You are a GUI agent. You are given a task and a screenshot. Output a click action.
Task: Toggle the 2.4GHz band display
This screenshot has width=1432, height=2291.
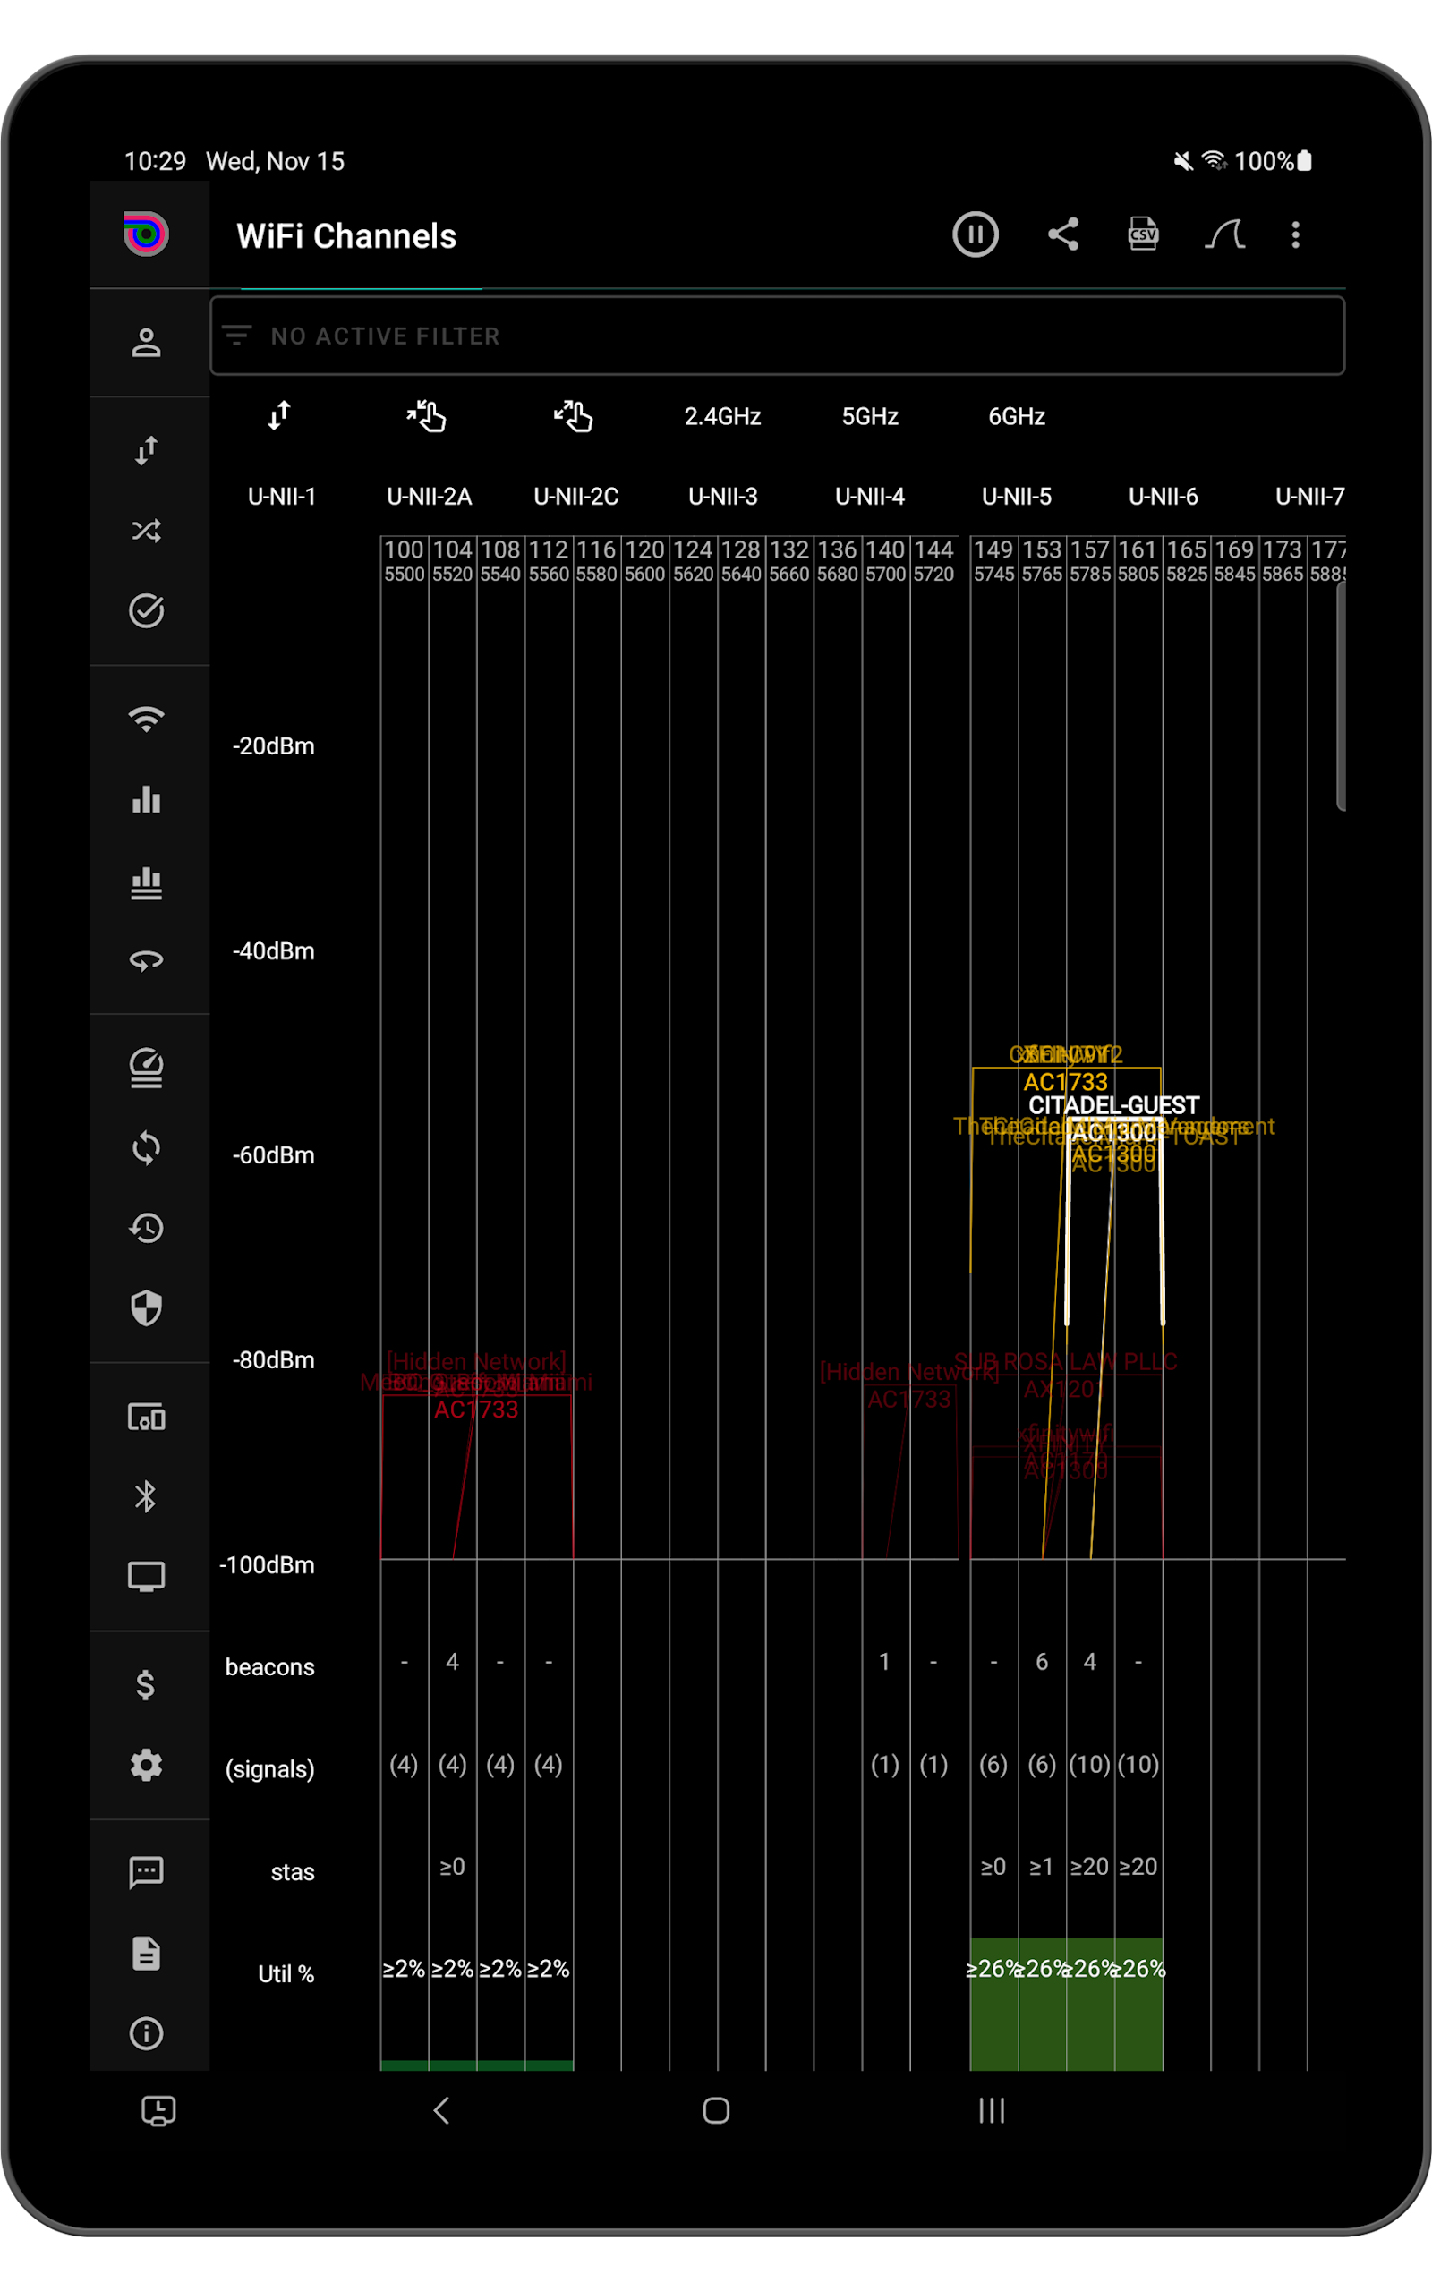[x=722, y=416]
